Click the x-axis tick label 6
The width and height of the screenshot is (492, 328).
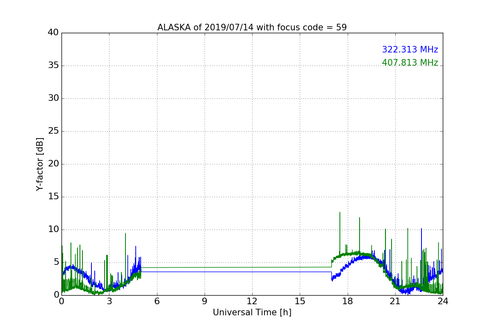tap(157, 301)
